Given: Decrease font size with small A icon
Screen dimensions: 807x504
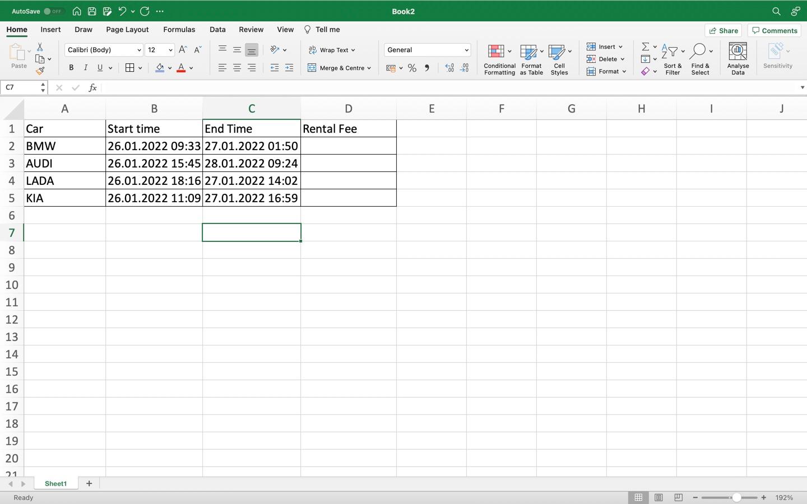Looking at the screenshot, I should click(197, 50).
